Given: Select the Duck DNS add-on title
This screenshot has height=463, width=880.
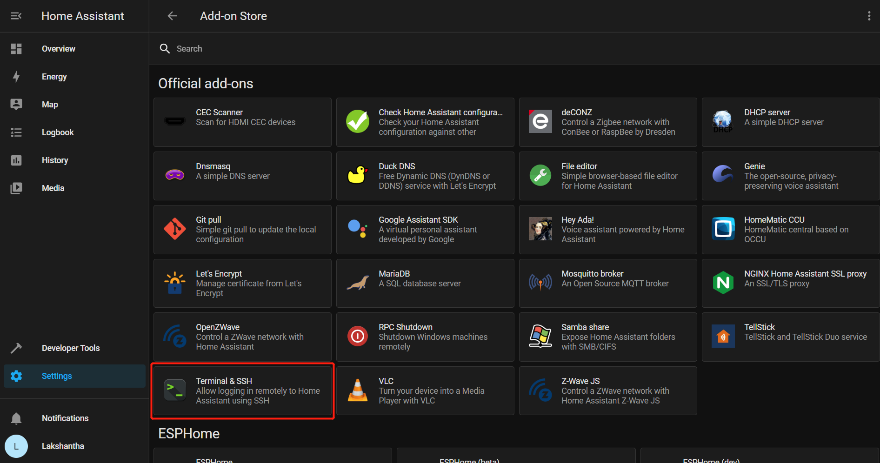Looking at the screenshot, I should point(397,166).
